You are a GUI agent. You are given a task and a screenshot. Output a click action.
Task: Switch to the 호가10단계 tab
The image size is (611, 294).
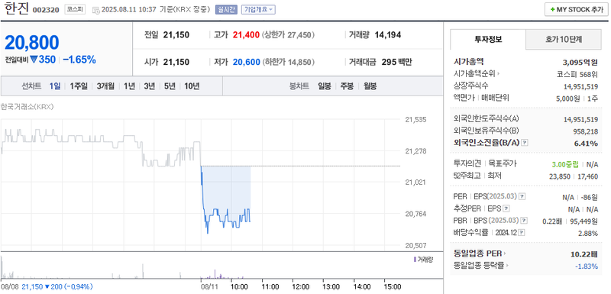[x=564, y=39]
